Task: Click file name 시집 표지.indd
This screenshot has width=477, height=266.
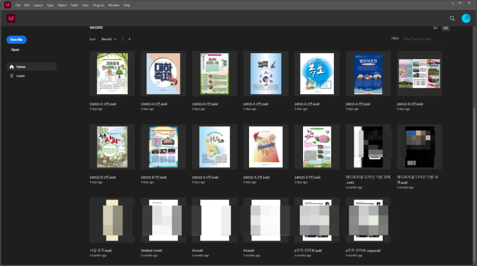Action: pyautogui.click(x=101, y=251)
